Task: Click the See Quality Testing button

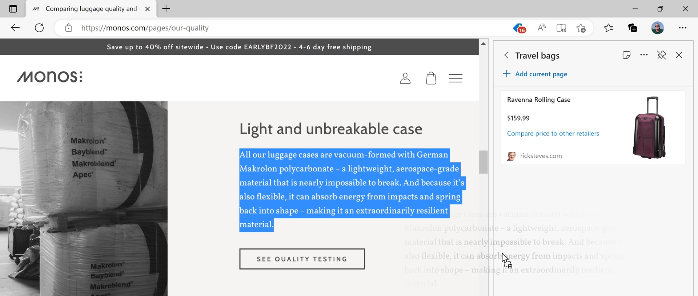Action: 302,259
